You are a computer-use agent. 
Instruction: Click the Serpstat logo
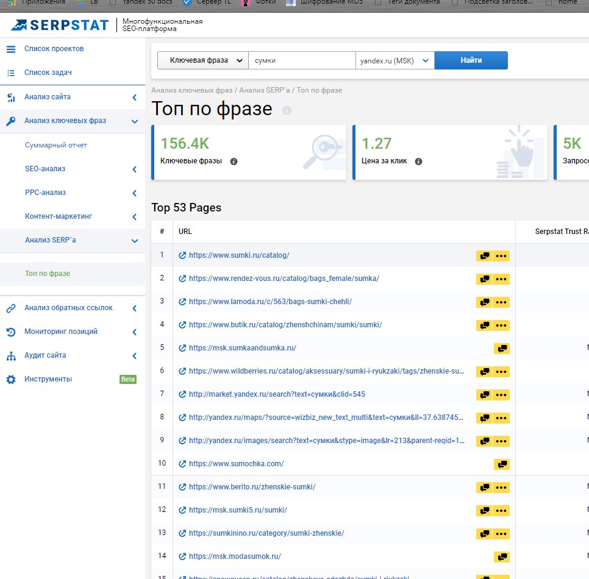(x=60, y=25)
